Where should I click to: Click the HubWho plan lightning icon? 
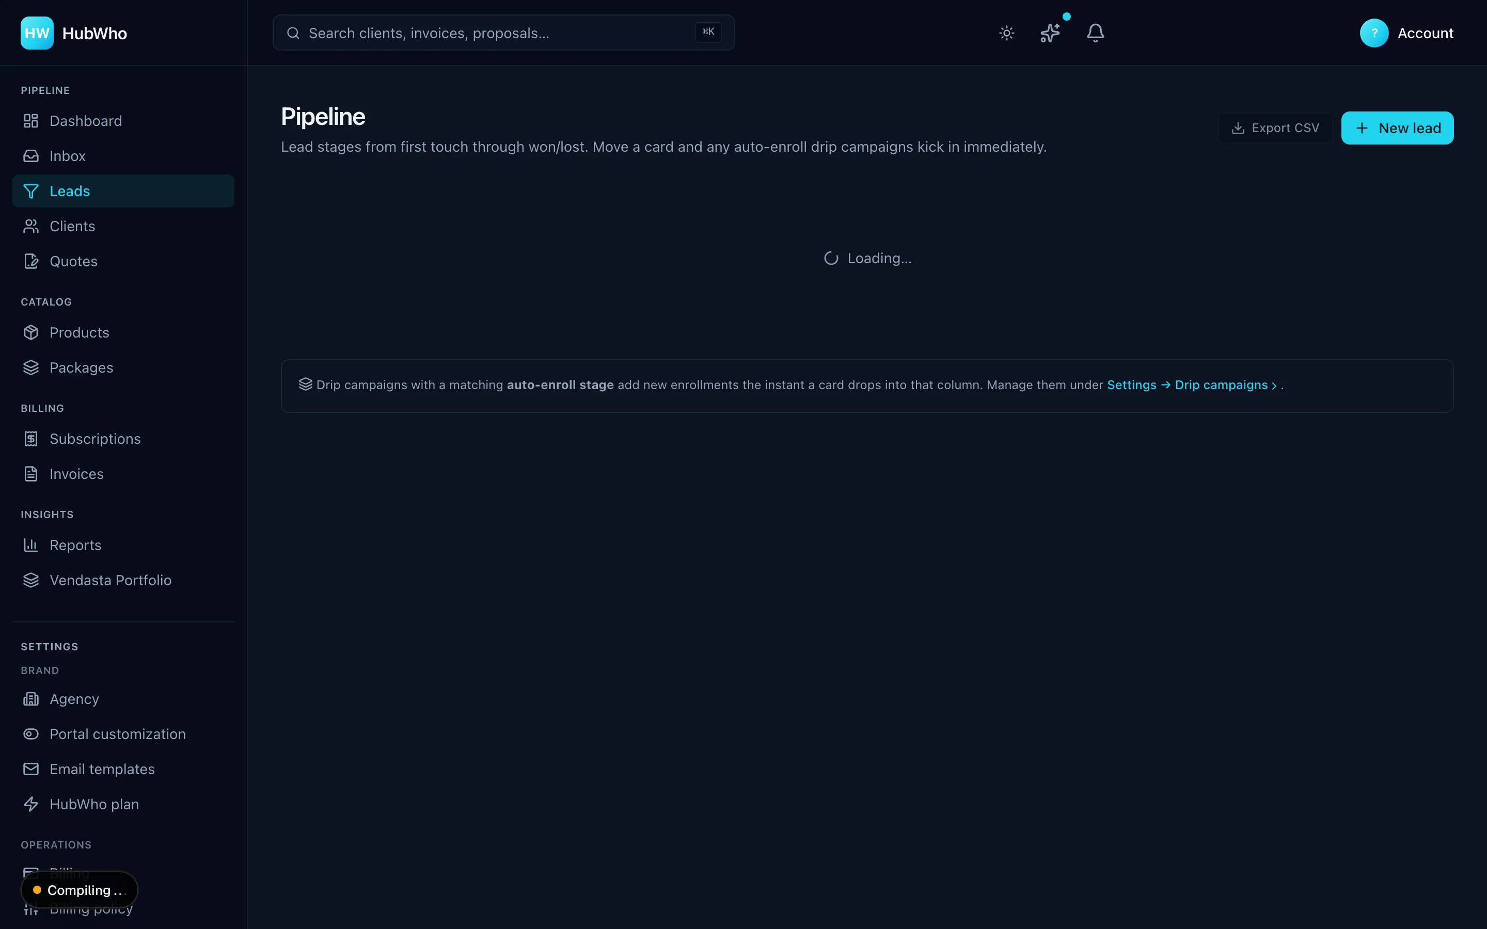click(31, 804)
